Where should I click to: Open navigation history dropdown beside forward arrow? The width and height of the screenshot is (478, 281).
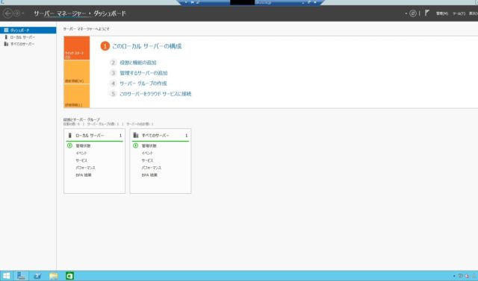click(23, 13)
